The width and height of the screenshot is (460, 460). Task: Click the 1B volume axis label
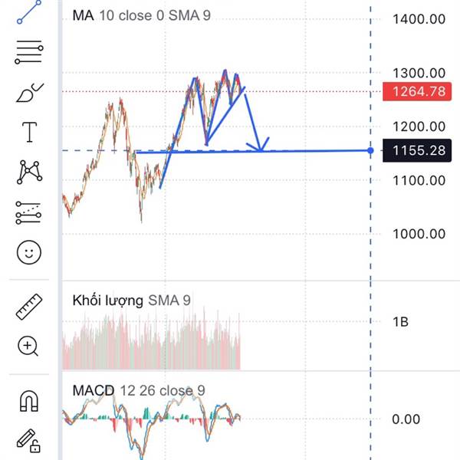pos(400,322)
